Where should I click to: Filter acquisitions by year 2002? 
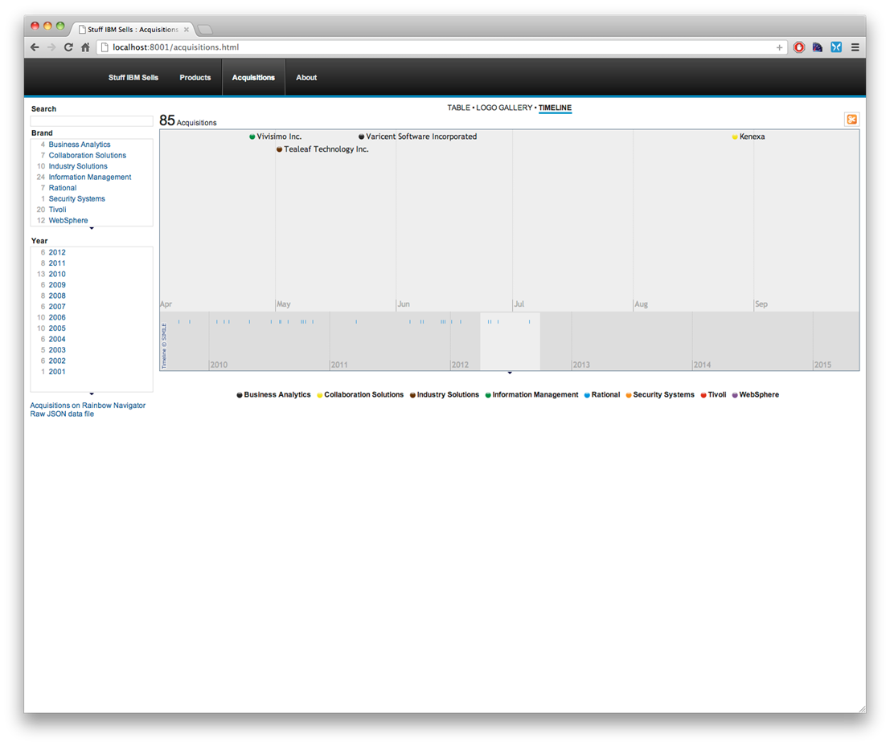57,361
